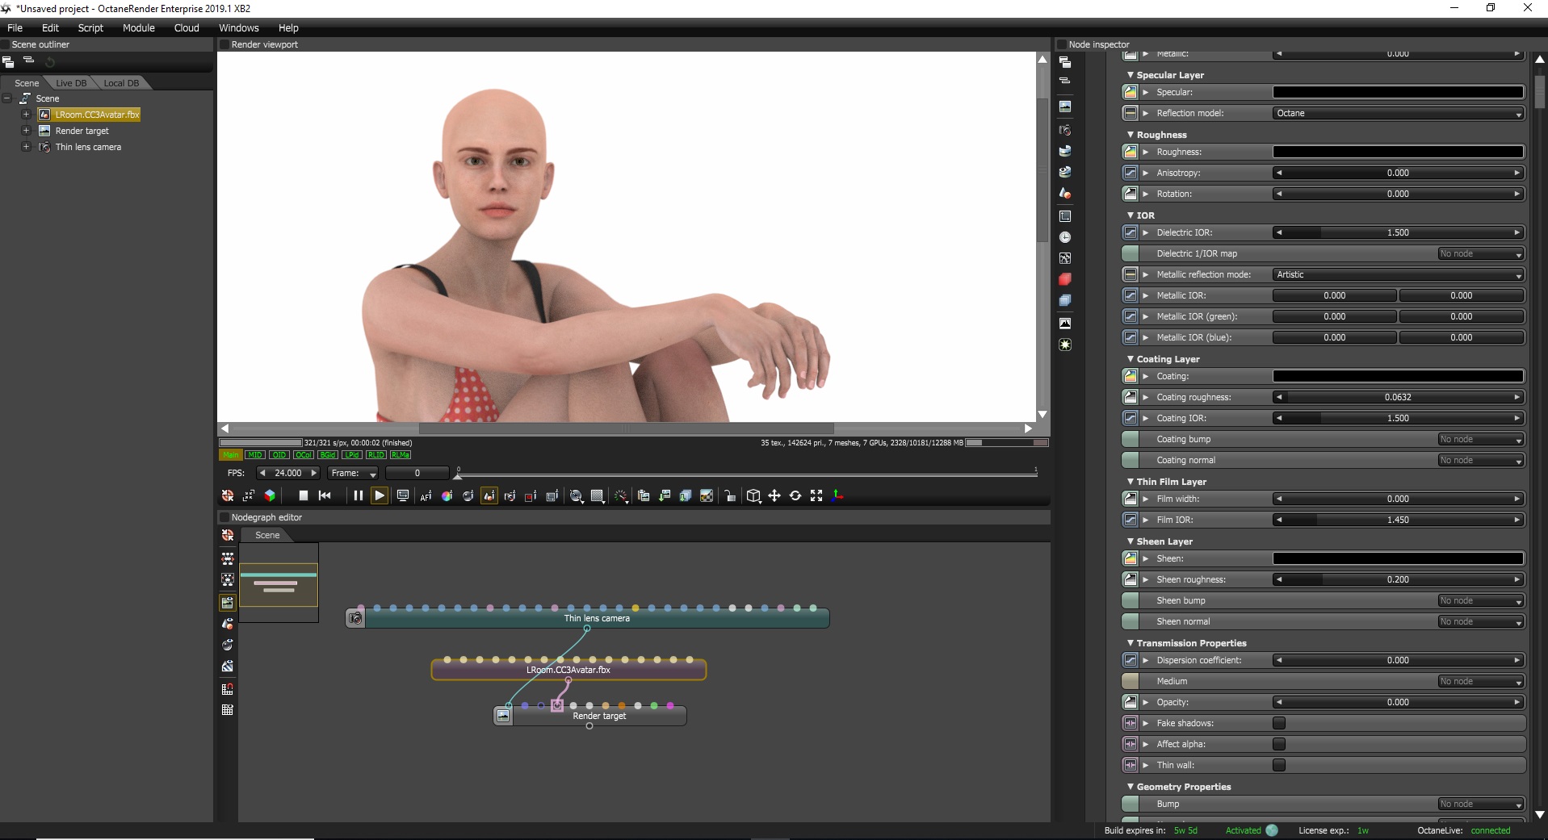Switch to the Local DB tab
1548x840 pixels.
click(x=121, y=83)
